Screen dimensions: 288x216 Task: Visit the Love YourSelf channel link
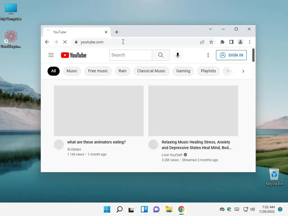click(172, 155)
